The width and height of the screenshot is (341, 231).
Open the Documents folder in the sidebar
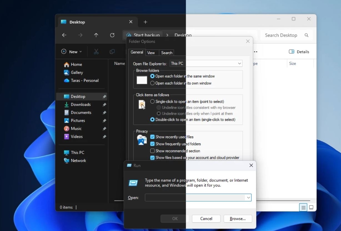82,113
